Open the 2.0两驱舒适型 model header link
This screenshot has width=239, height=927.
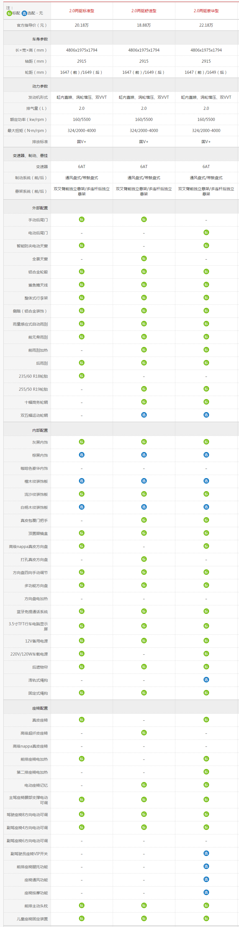click(x=144, y=11)
